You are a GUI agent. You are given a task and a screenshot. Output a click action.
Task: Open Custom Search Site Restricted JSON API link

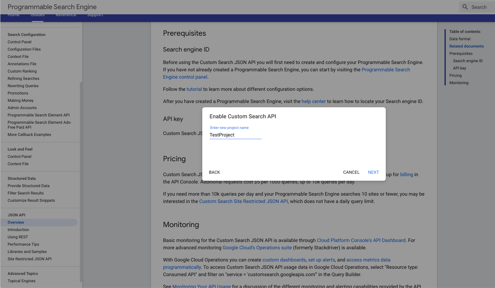point(243,201)
